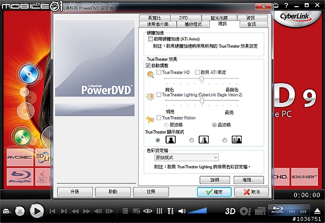This screenshot has height=223, width=325.
Task: Click the Blu-ray Disc status display
Action: (x=289, y=210)
